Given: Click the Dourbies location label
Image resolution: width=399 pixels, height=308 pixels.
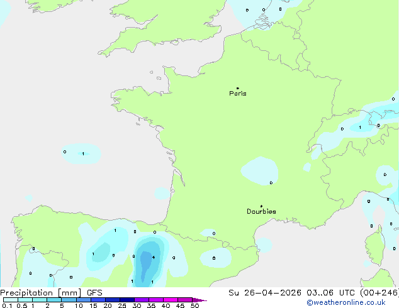Looking at the screenshot, I should pyautogui.click(x=261, y=211).
